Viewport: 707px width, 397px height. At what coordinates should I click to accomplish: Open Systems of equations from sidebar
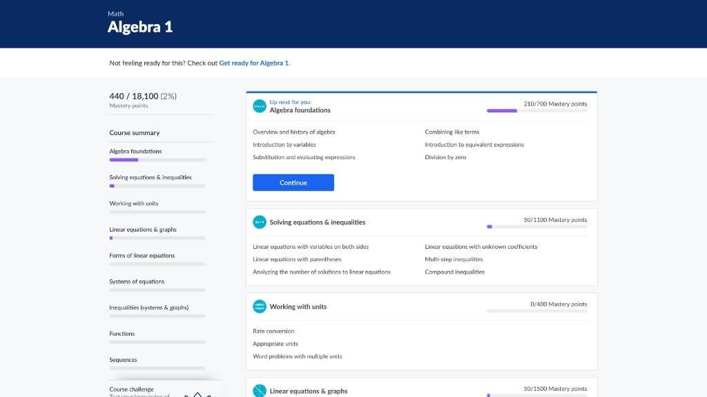tap(137, 281)
